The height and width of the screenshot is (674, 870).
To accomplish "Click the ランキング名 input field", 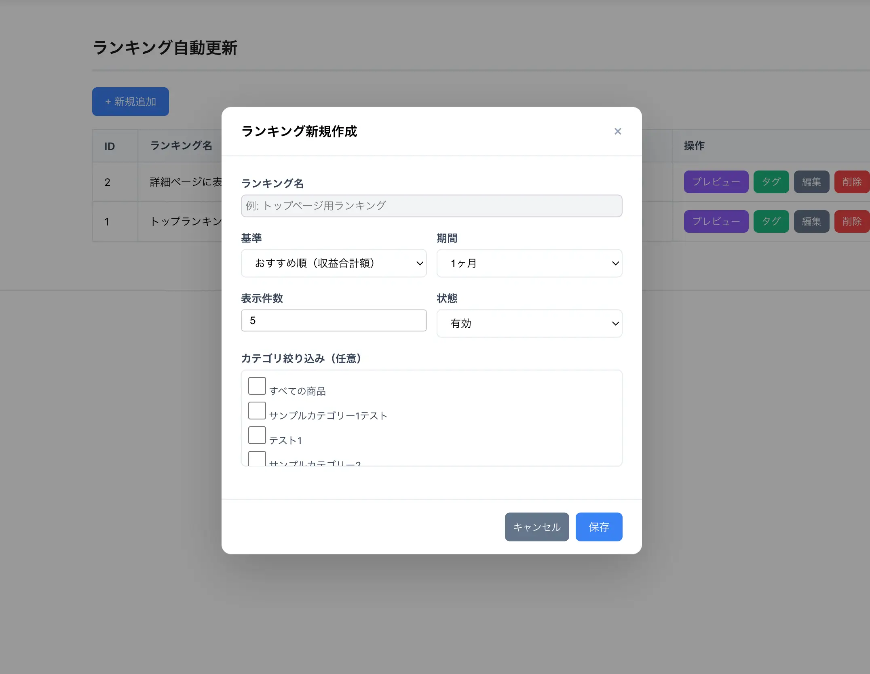I will [x=431, y=206].
